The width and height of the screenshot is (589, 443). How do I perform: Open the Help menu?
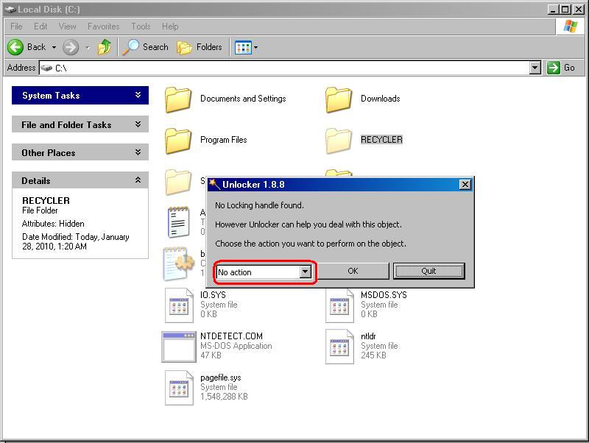pyautogui.click(x=170, y=26)
